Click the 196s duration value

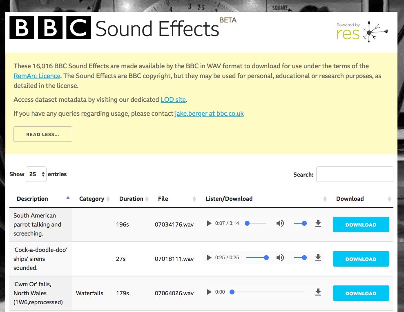(123, 224)
